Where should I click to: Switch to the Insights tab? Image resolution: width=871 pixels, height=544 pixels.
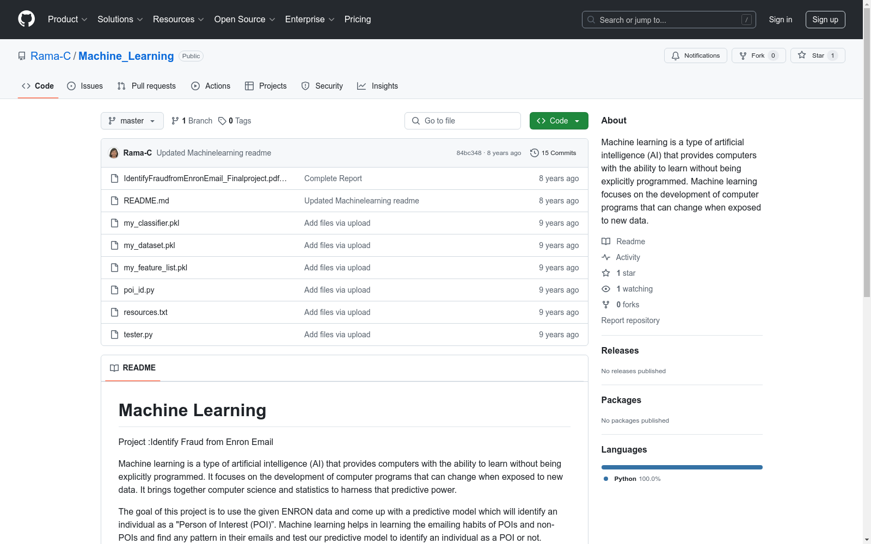pyautogui.click(x=377, y=86)
